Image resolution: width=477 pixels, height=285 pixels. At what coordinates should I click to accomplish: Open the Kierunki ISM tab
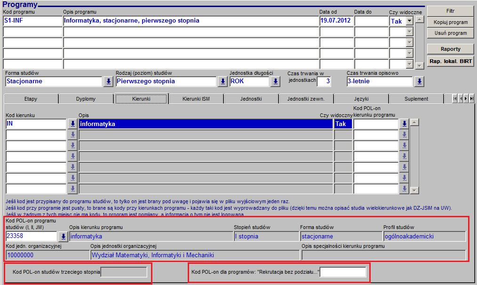(x=196, y=99)
